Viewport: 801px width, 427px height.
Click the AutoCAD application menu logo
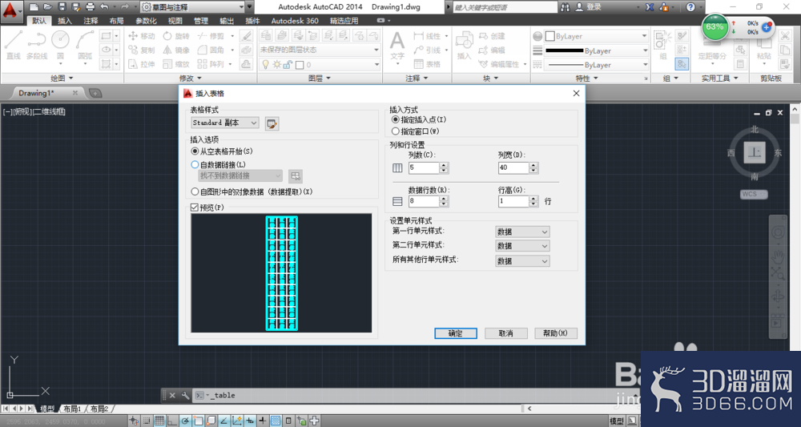tap(10, 10)
